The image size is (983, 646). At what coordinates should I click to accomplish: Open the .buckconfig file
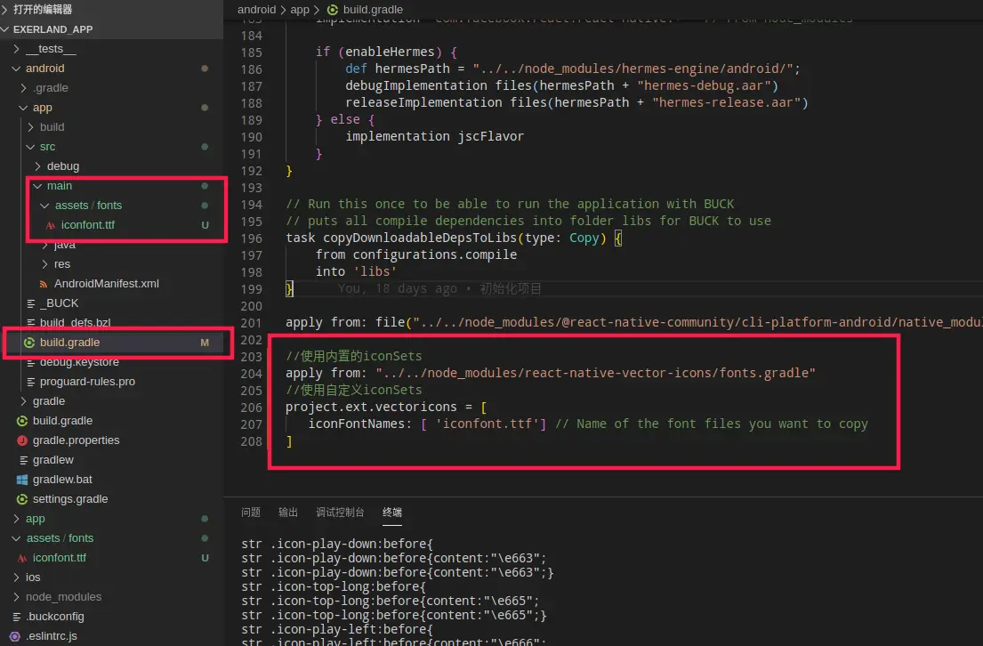click(x=55, y=617)
